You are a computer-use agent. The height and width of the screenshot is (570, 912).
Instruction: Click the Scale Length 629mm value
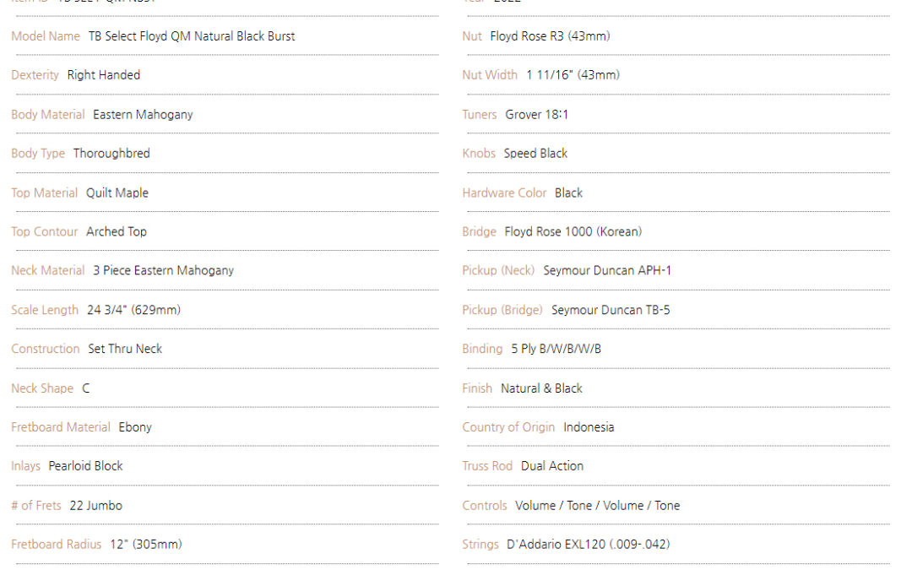click(x=133, y=310)
